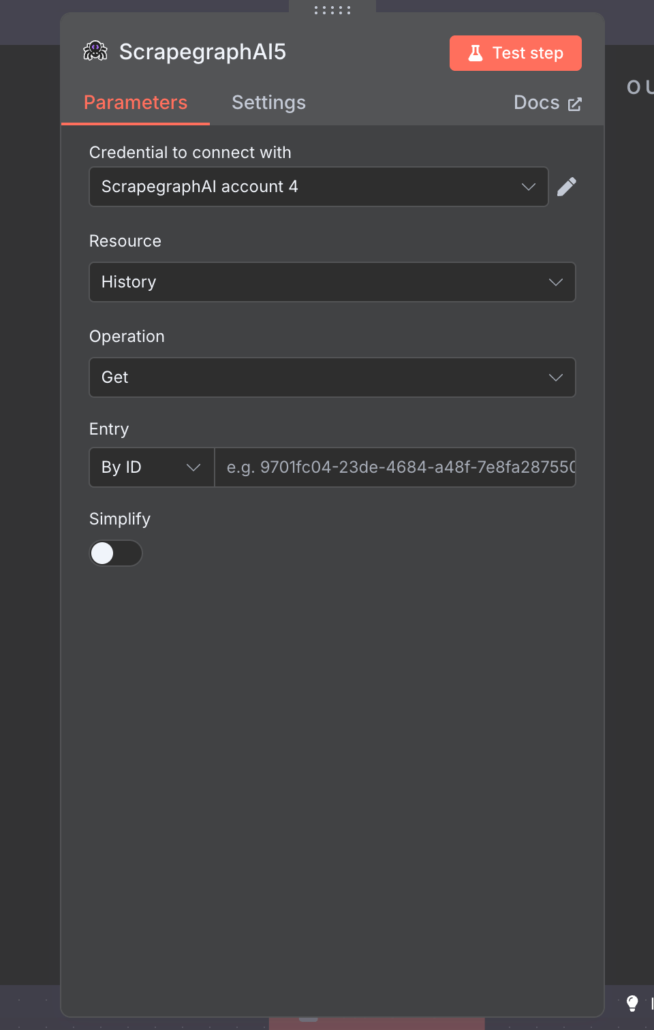Click the Credential to connect with label
Screen dimensions: 654x1030
[190, 153]
